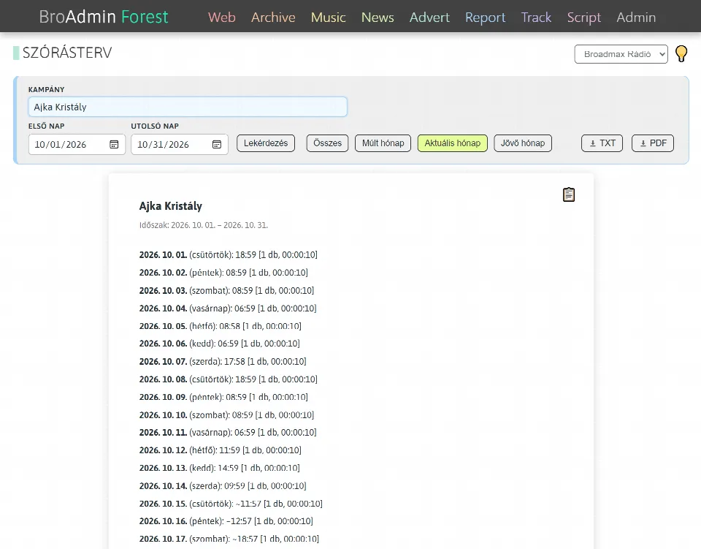The height and width of the screenshot is (549, 701).
Task: Select the 2026. 10. 01. schedule row
Action: click(229, 254)
